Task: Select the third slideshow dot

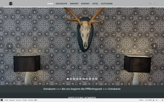Action: coord(74,79)
